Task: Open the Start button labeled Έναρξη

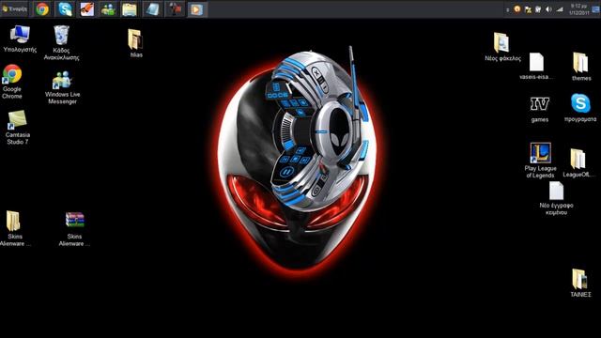Action: 15,8
